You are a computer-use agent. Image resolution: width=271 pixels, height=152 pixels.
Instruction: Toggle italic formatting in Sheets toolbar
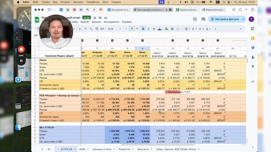click(149, 29)
